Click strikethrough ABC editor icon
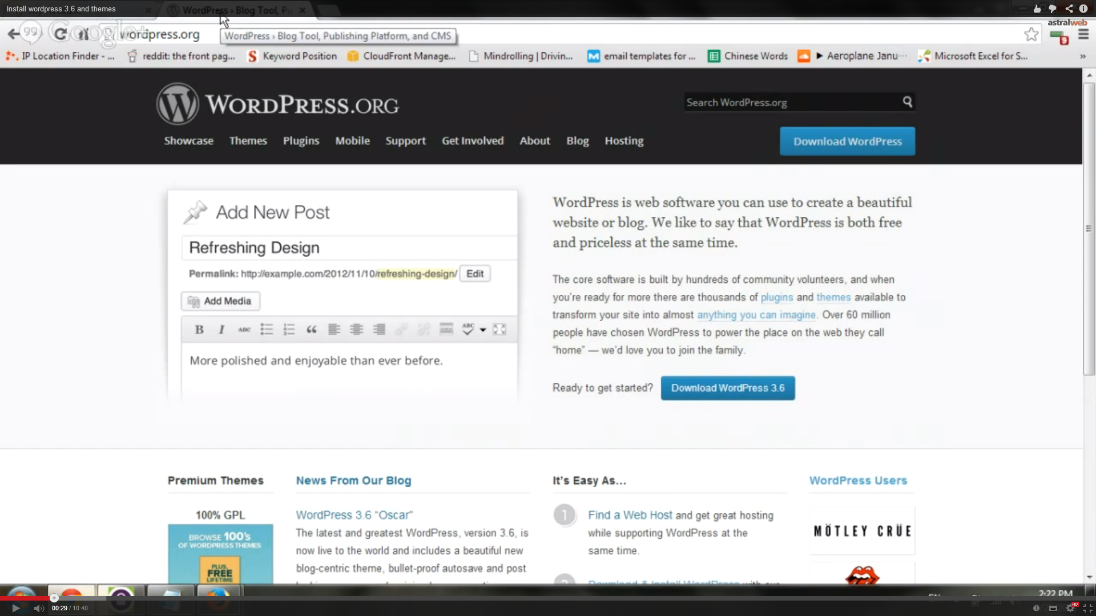1096x616 pixels. coord(244,330)
